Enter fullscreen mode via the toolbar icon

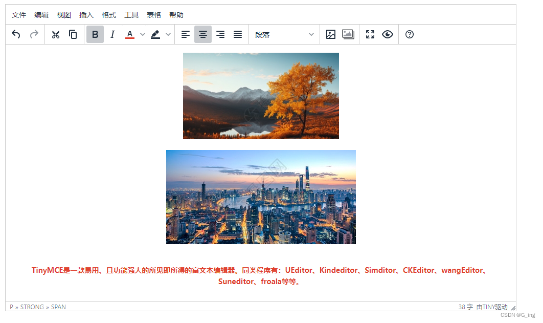tap(370, 34)
